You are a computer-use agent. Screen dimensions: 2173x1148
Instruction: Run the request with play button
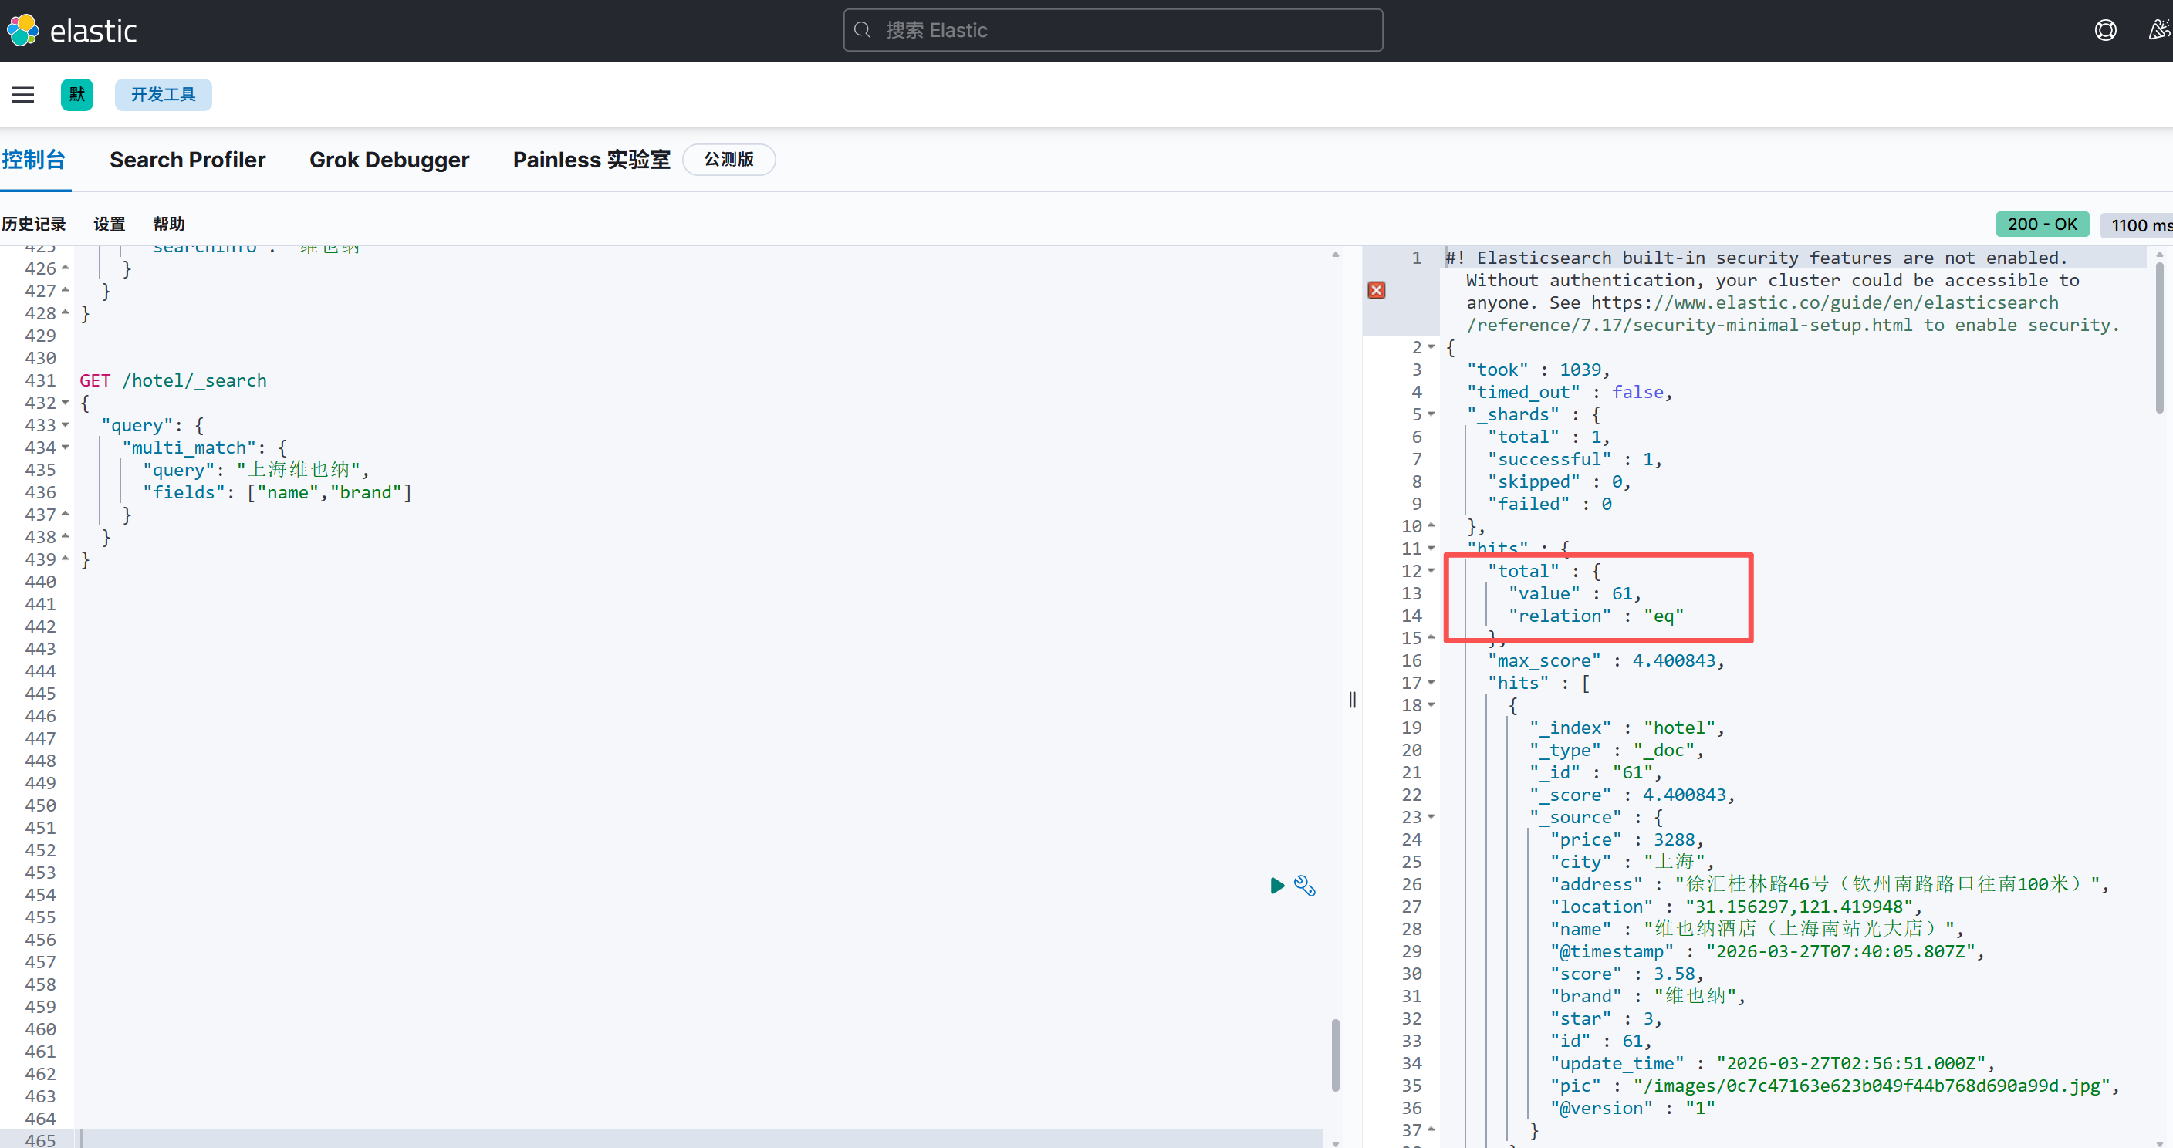1277,886
